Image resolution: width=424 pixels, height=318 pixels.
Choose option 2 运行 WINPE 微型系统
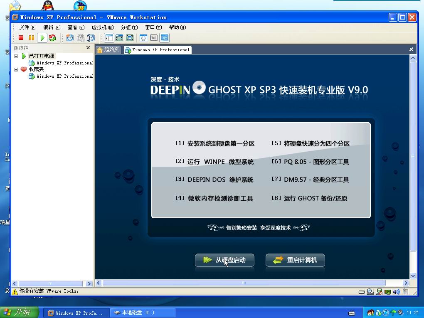[x=214, y=162]
